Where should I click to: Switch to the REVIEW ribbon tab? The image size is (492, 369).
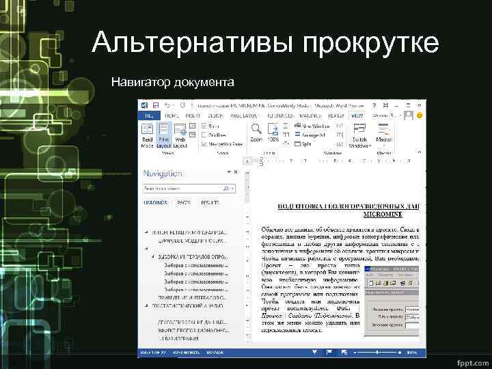[x=336, y=115]
